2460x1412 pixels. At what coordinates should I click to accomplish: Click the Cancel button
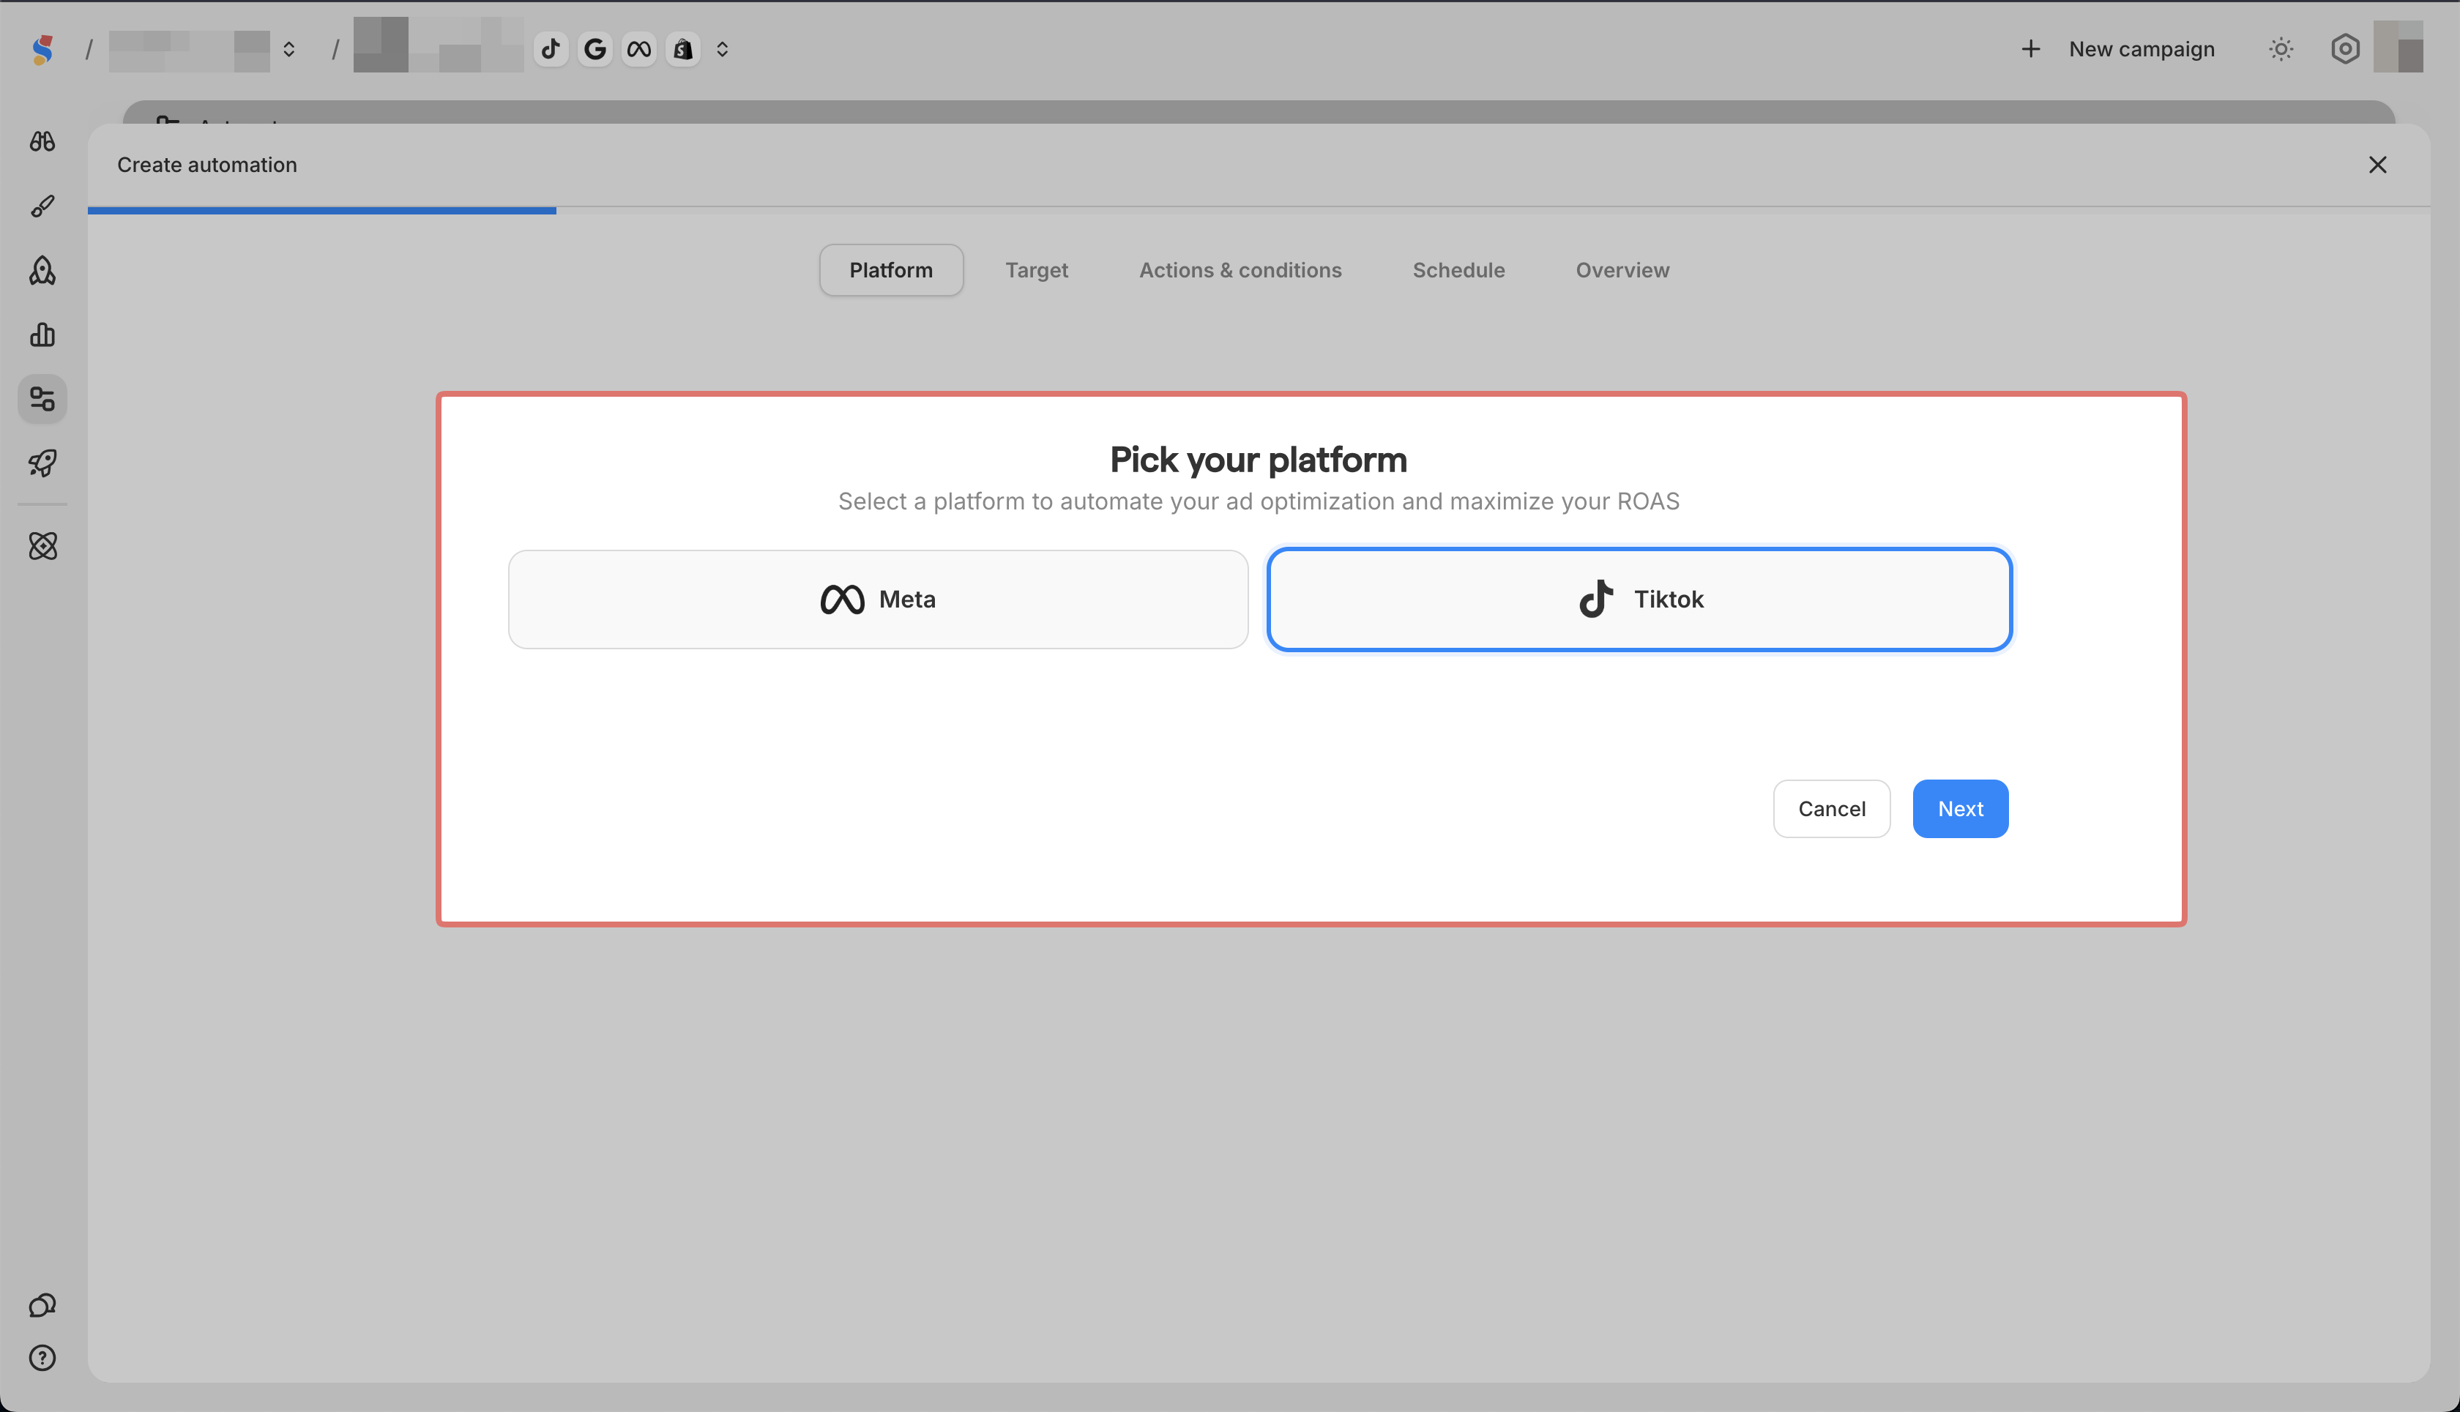(x=1830, y=809)
